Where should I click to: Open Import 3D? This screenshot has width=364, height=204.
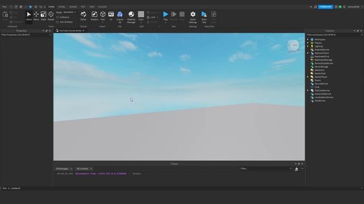click(x=120, y=17)
